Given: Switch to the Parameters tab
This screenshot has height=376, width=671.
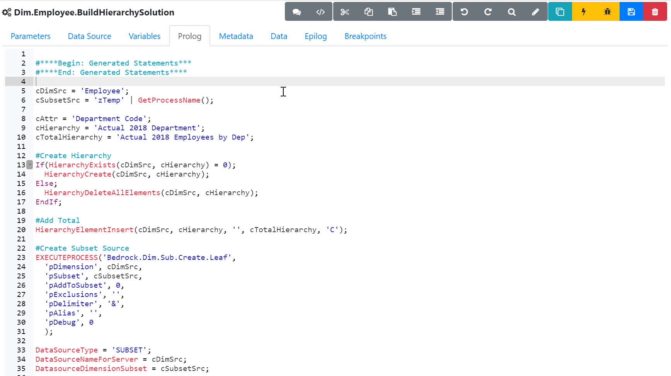Looking at the screenshot, I should [x=31, y=36].
